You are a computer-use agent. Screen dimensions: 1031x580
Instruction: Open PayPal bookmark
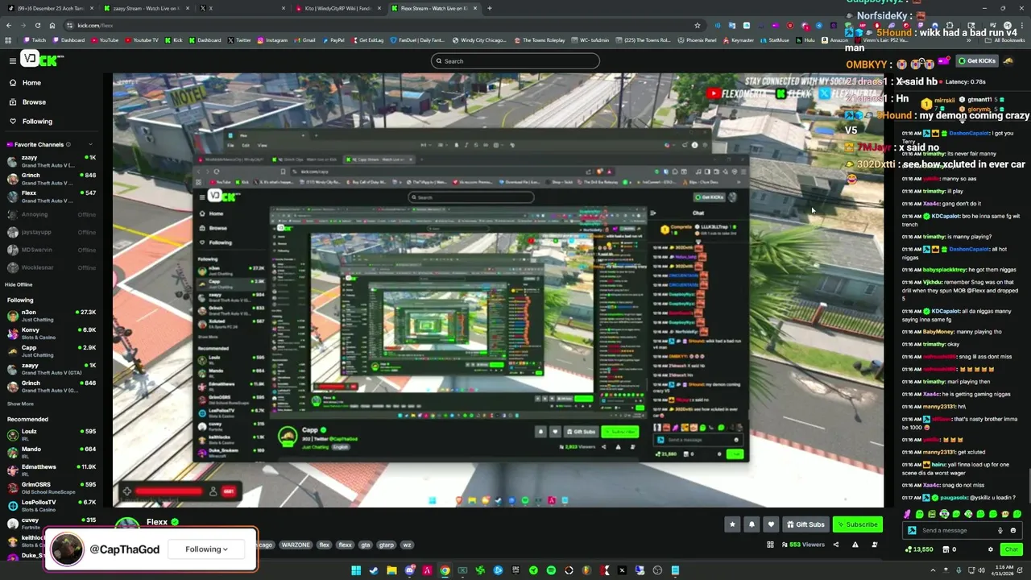click(333, 39)
